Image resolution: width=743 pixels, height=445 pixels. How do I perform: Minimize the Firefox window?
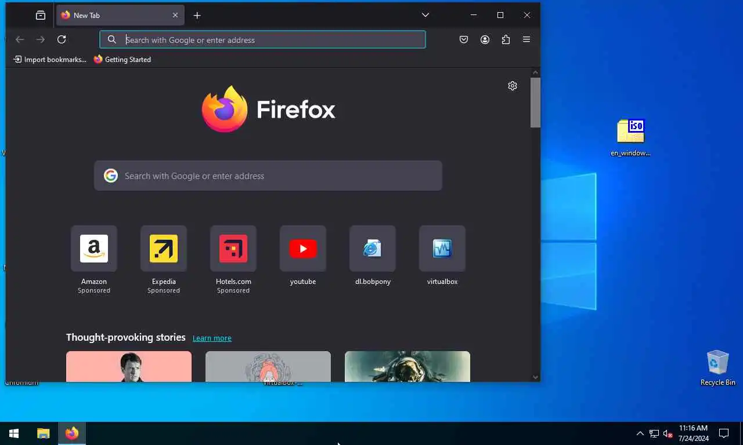click(474, 15)
